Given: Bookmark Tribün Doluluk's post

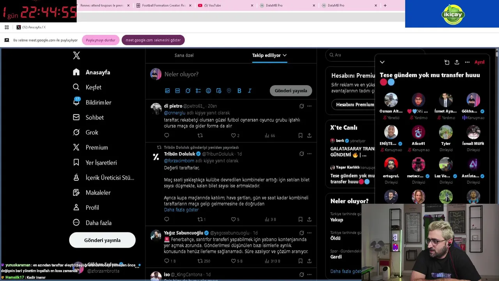Looking at the screenshot, I should click(x=300, y=219).
